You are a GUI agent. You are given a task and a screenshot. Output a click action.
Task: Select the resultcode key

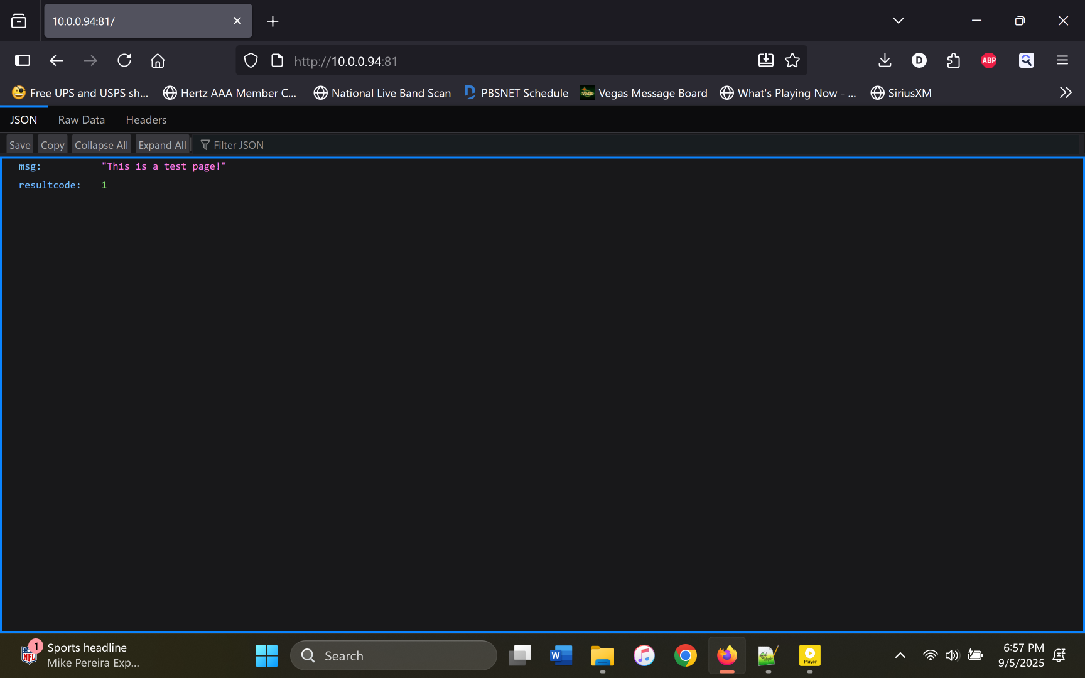(x=50, y=185)
